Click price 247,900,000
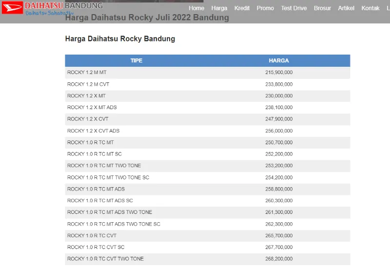This screenshot has height=268, width=390. click(x=279, y=119)
